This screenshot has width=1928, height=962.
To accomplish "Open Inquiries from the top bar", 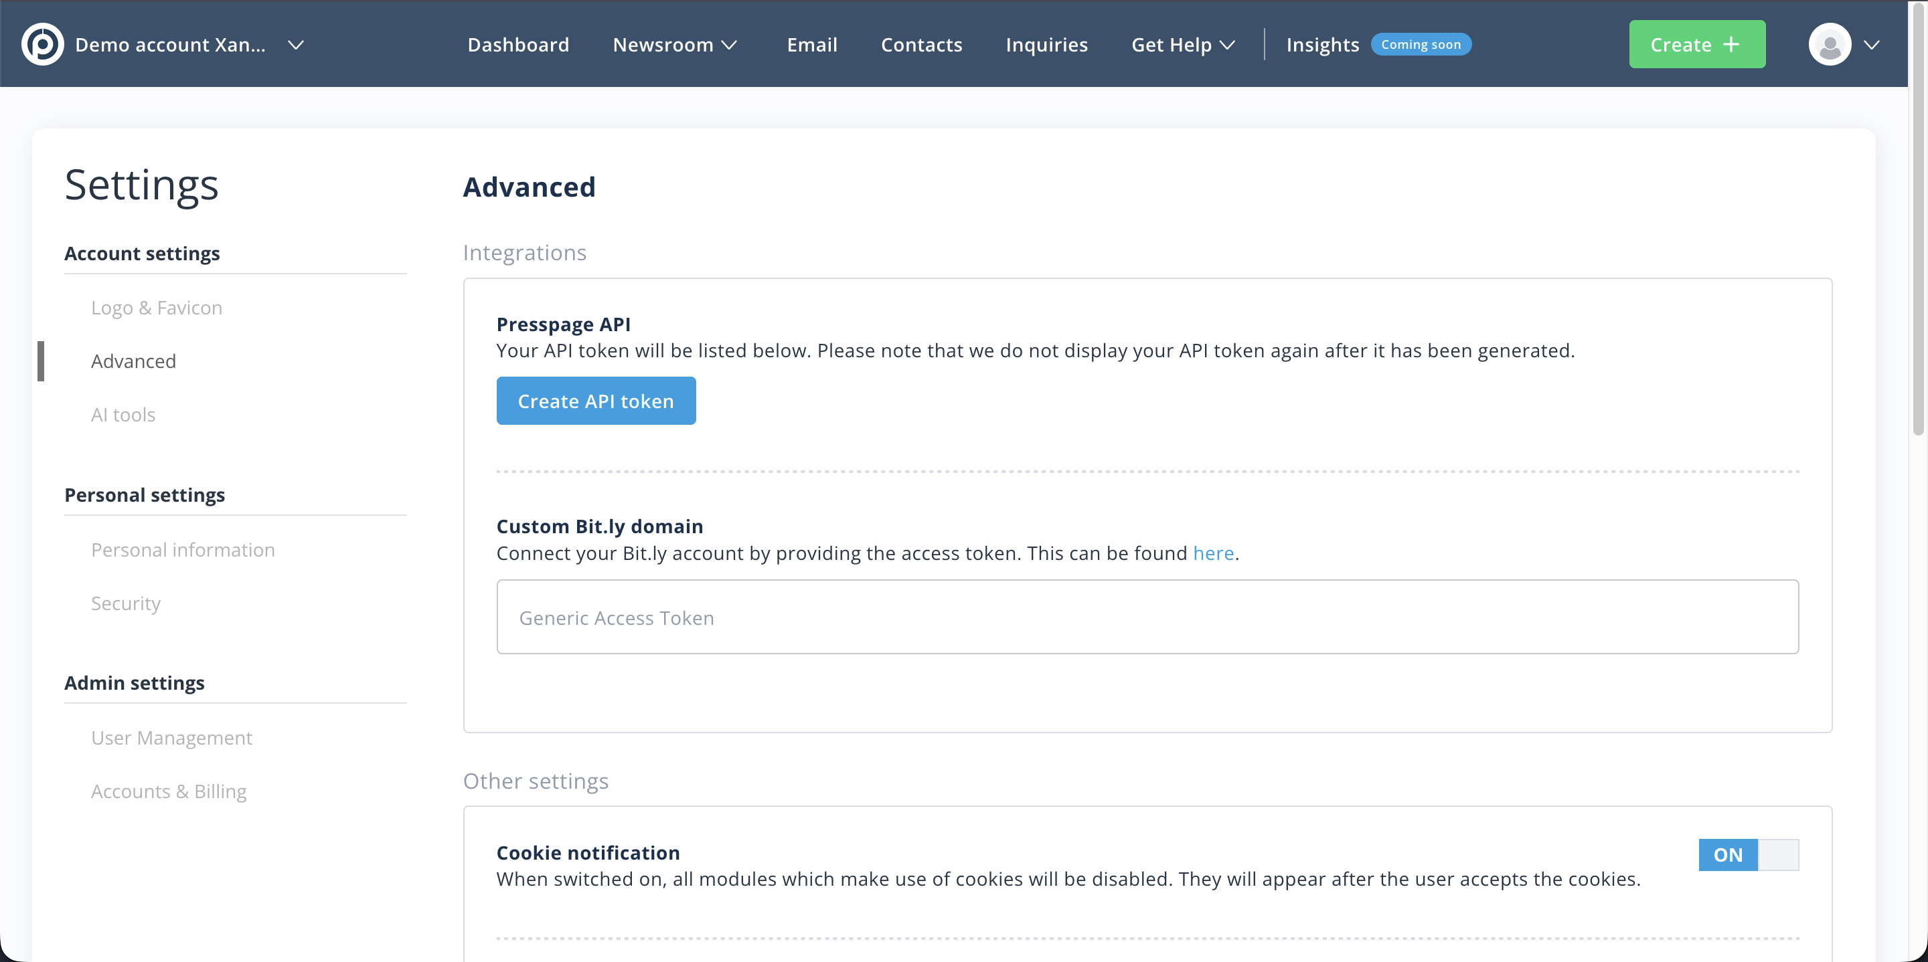I will coord(1046,45).
